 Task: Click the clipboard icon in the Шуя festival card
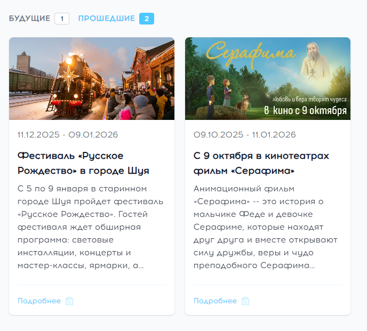pos(69,301)
